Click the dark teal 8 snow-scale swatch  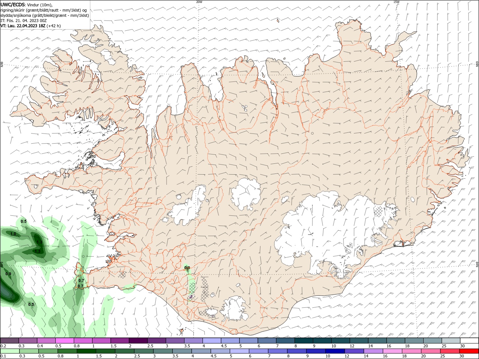pyautogui.click(x=304, y=341)
